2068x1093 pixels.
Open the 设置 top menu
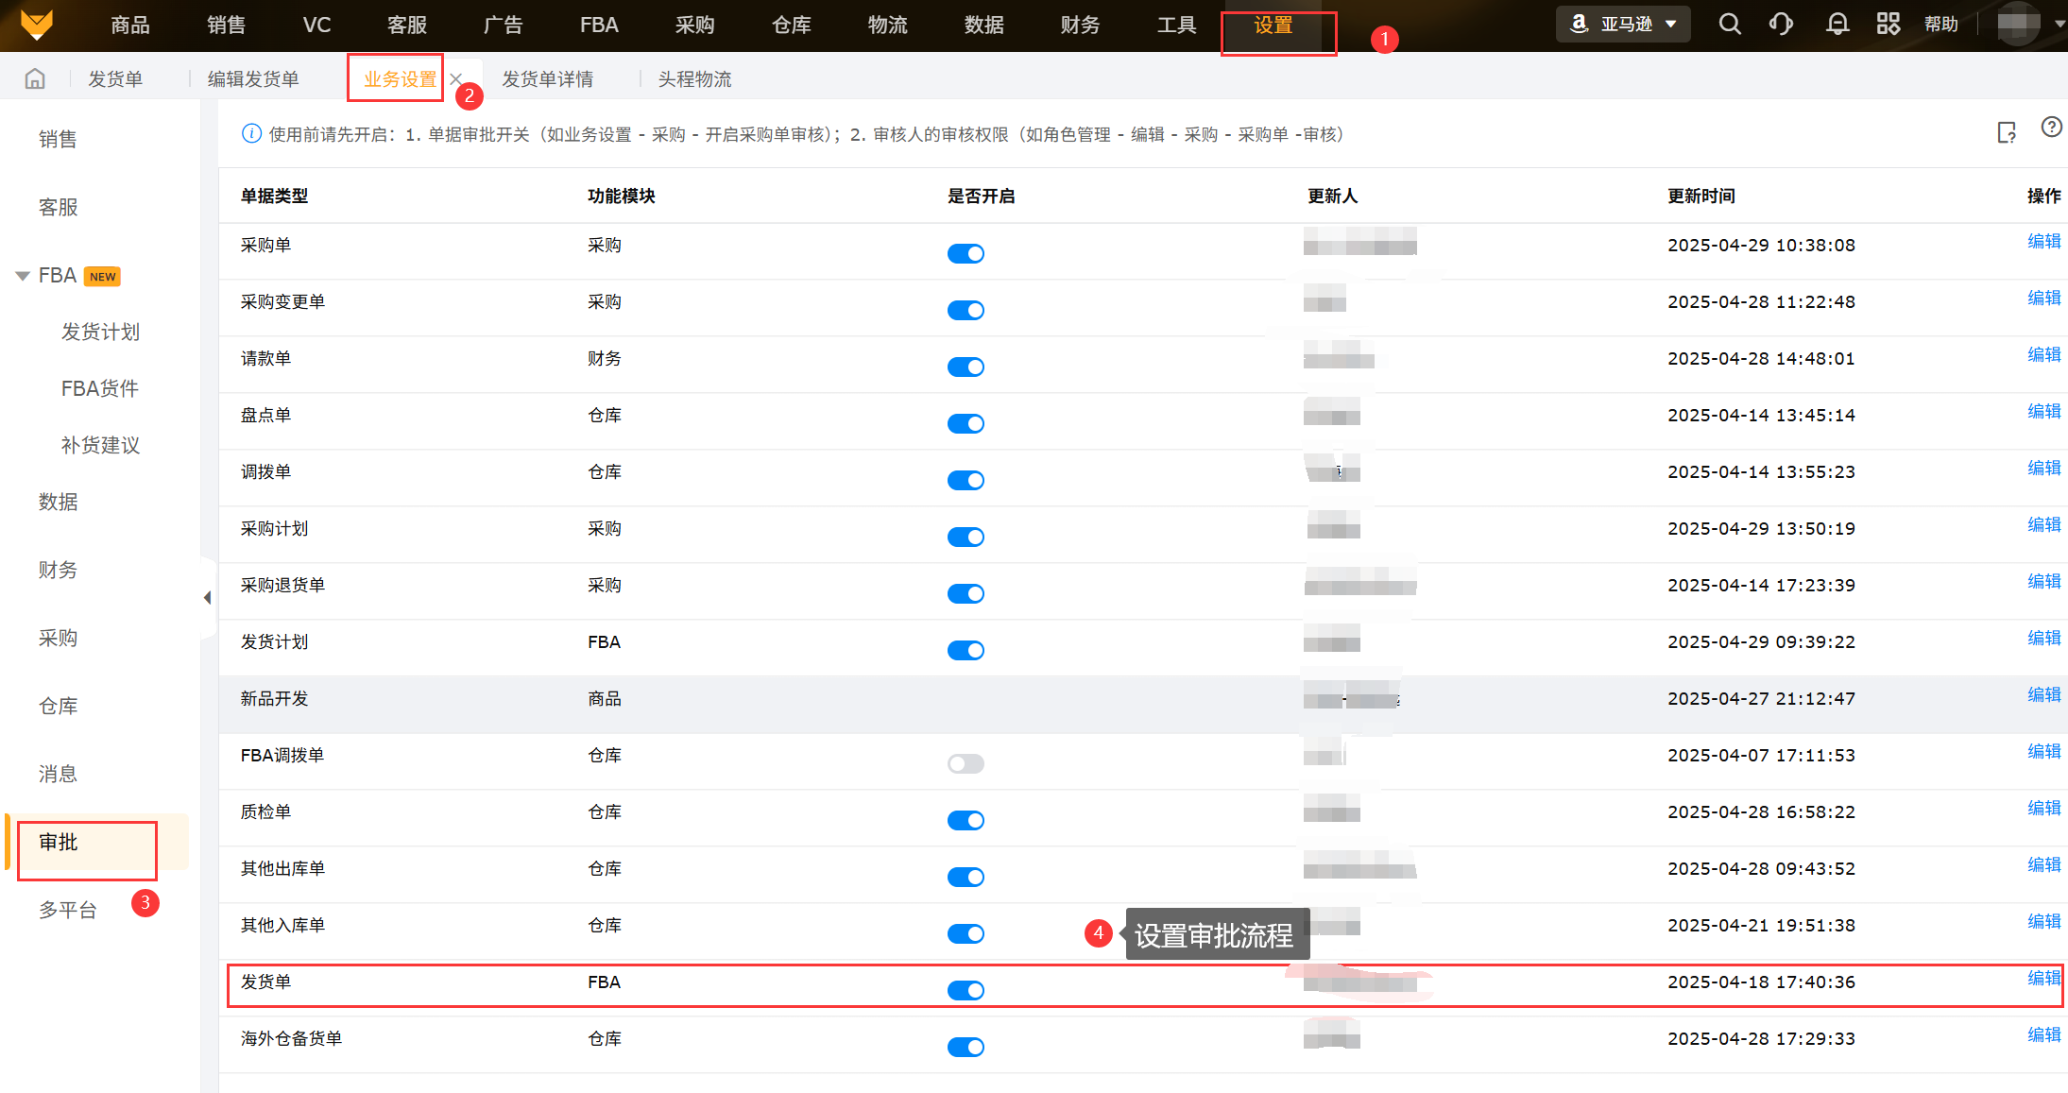click(x=1273, y=26)
